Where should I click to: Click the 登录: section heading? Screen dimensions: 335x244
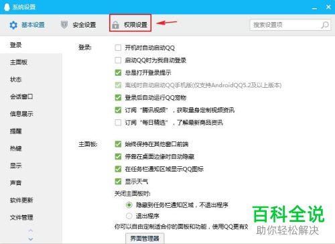coord(85,48)
